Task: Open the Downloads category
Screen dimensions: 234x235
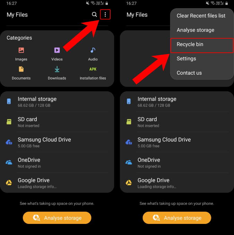Action: tap(57, 73)
